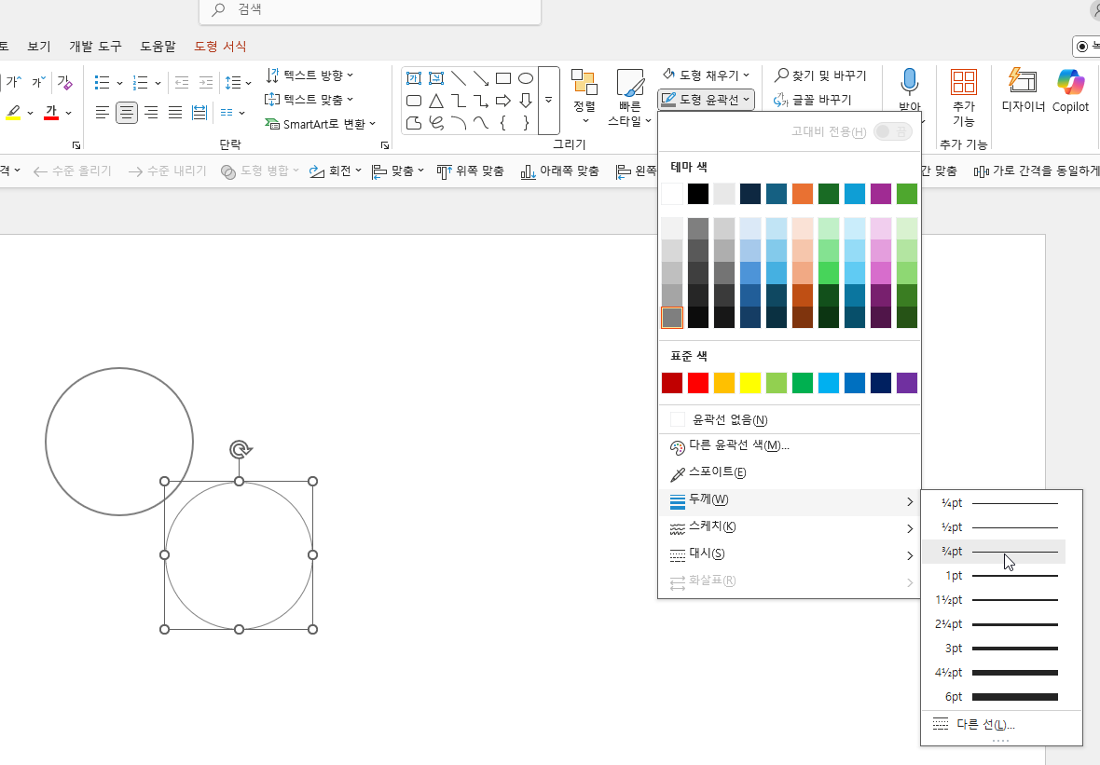The height and width of the screenshot is (765, 1100).
Task: Click the Search (검색) box
Action: (370, 10)
